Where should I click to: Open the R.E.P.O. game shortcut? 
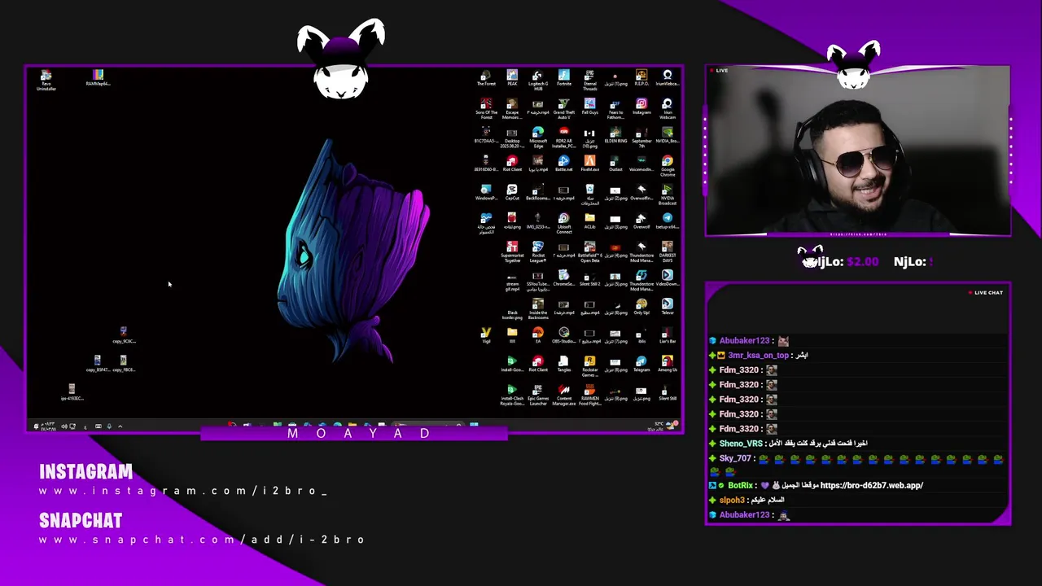(641, 79)
